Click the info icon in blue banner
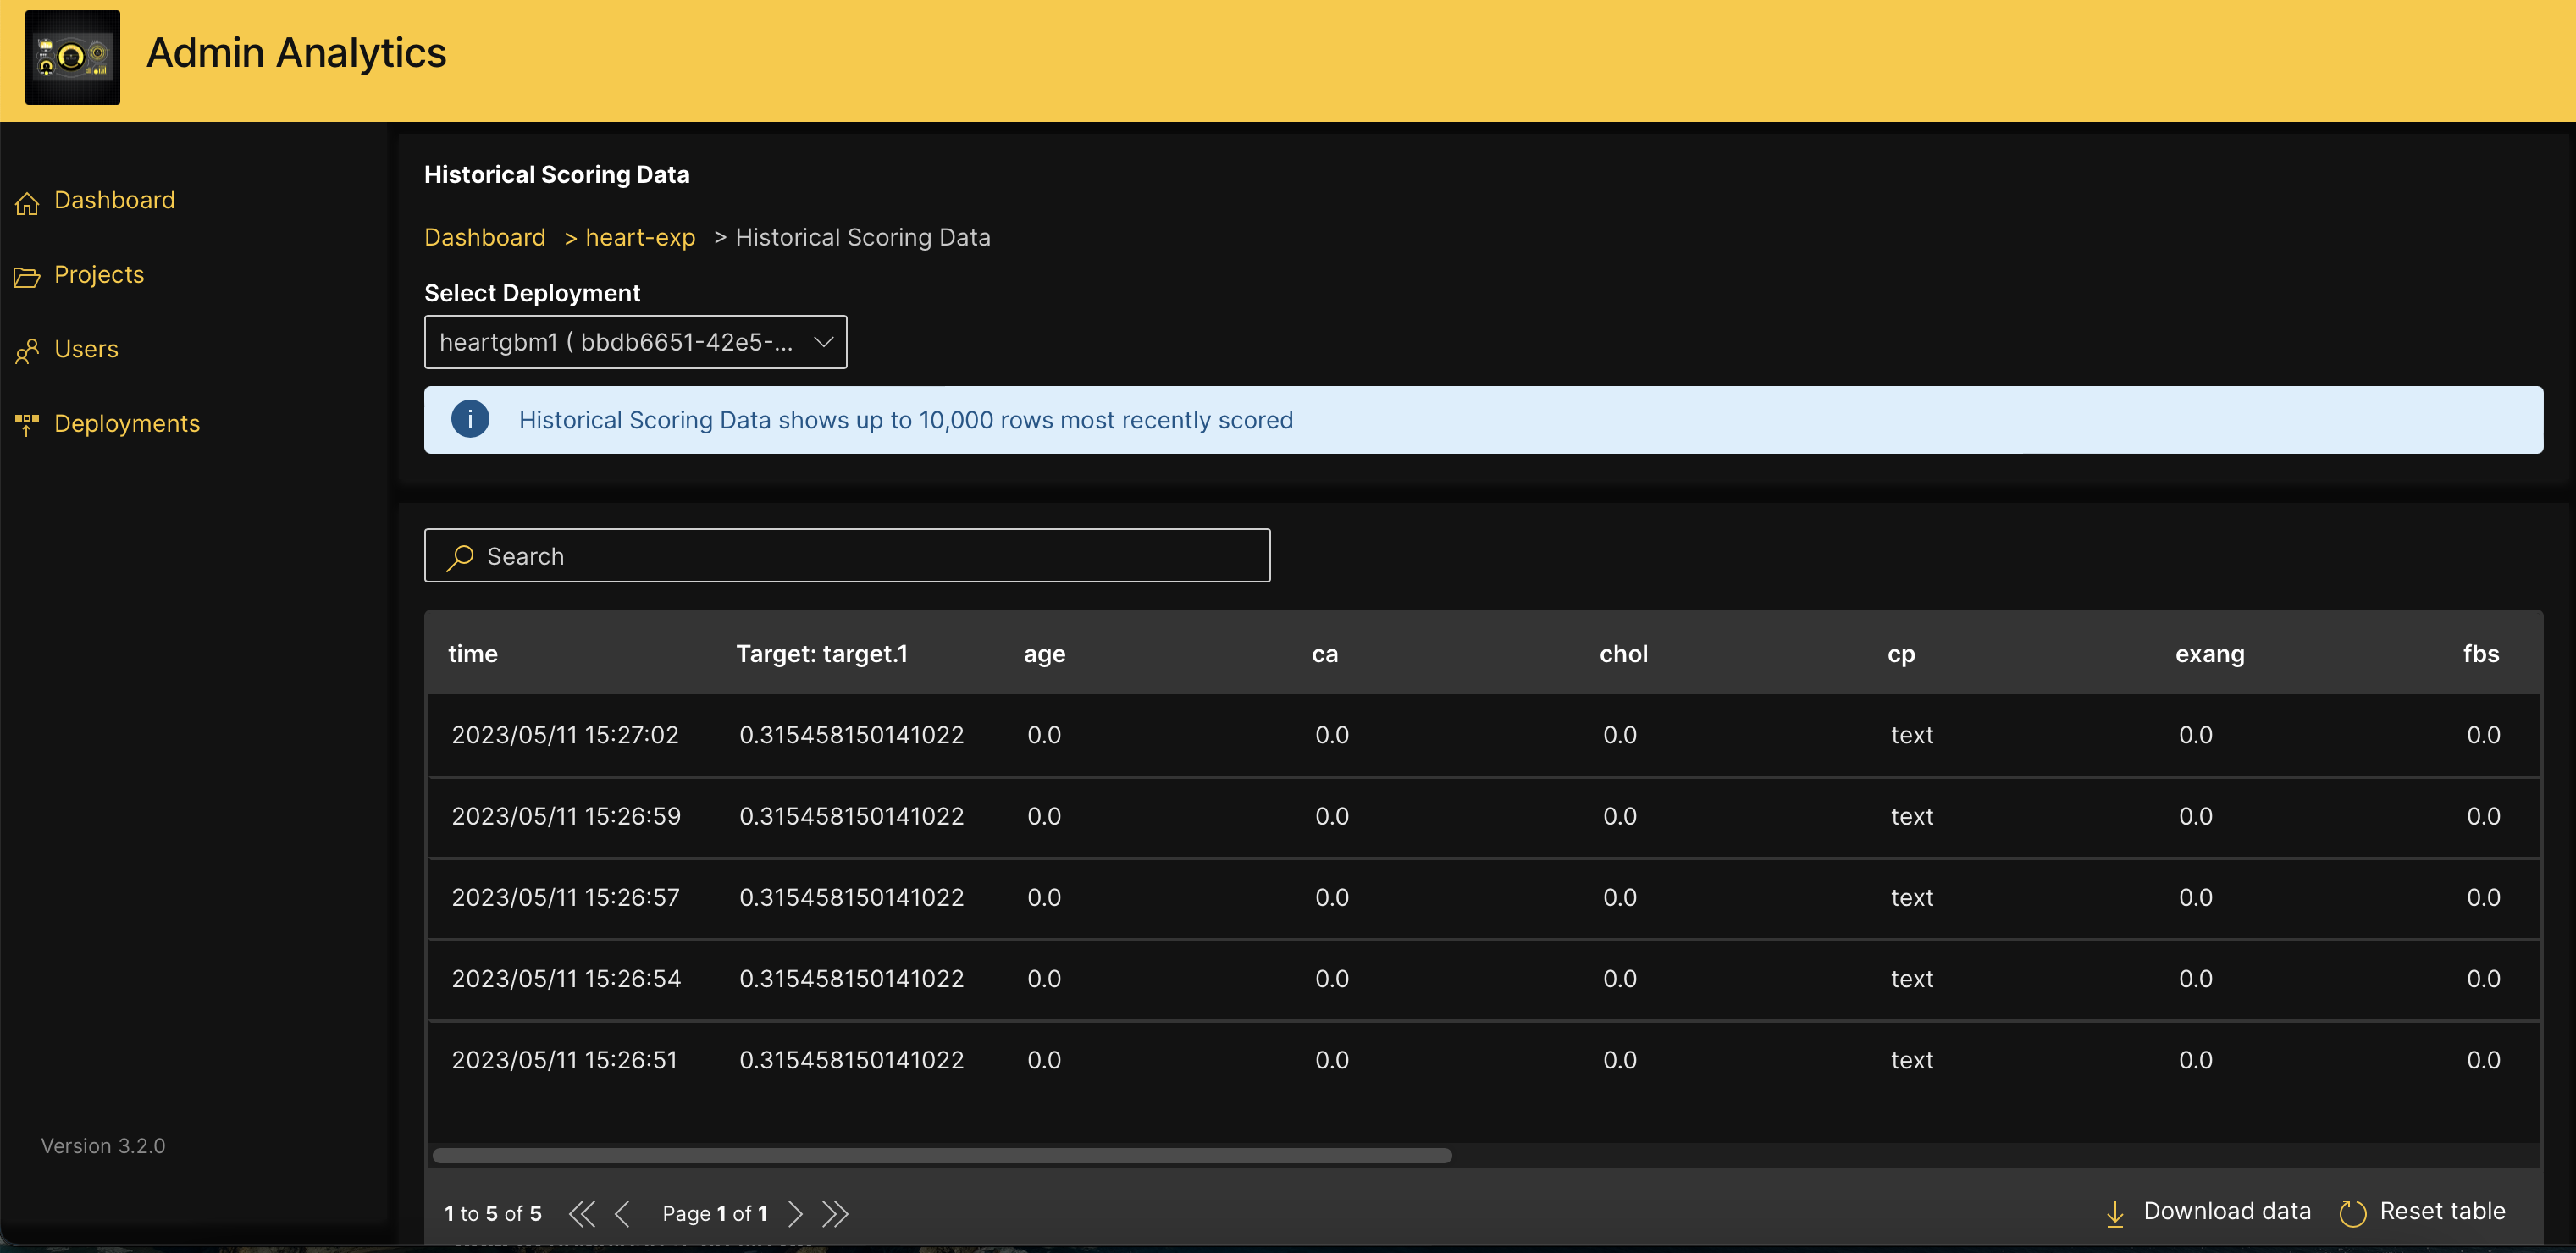 coord(470,419)
